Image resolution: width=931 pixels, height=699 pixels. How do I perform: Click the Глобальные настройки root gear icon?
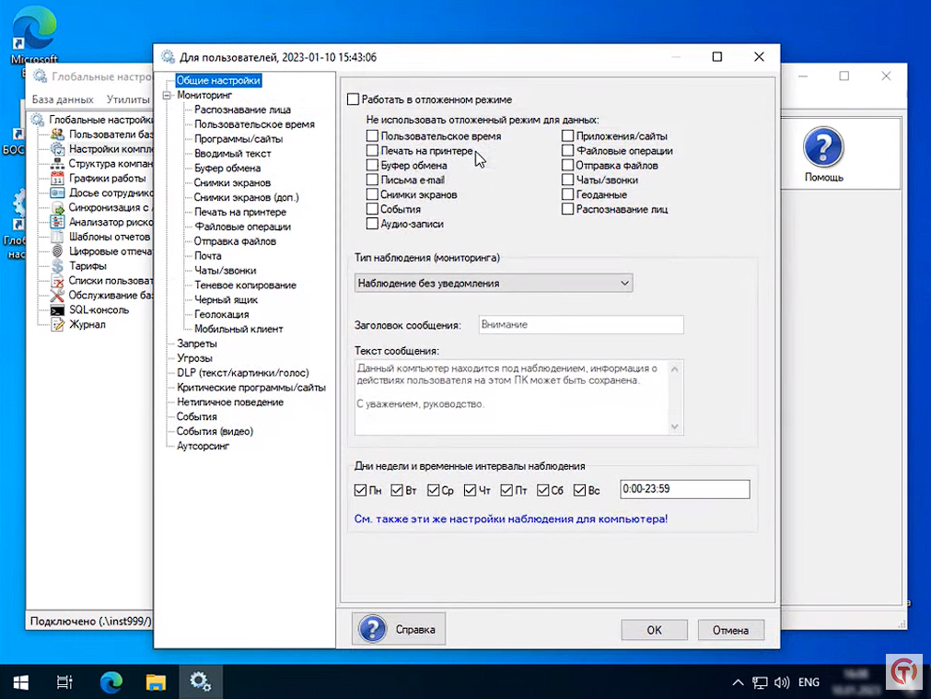click(x=38, y=120)
